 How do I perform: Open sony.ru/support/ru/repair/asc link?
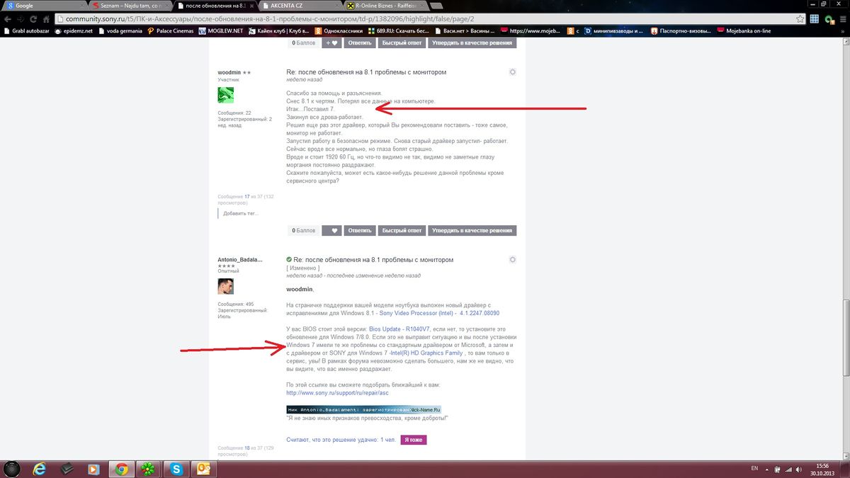337,392
